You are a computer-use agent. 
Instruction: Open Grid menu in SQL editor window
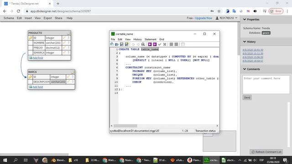[x=162, y=40]
